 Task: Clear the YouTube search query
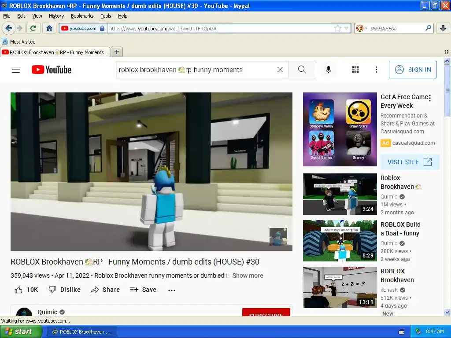pyautogui.click(x=280, y=70)
